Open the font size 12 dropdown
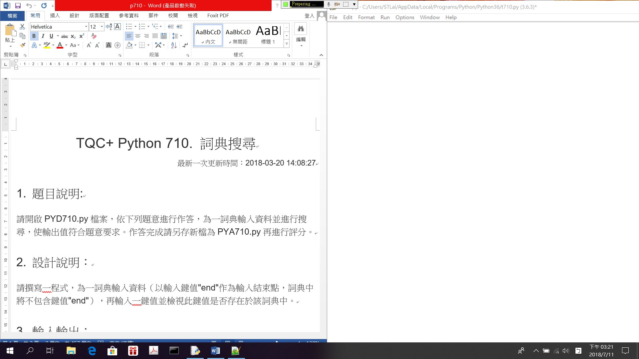Viewport: 639px width, 359px height. 102,27
